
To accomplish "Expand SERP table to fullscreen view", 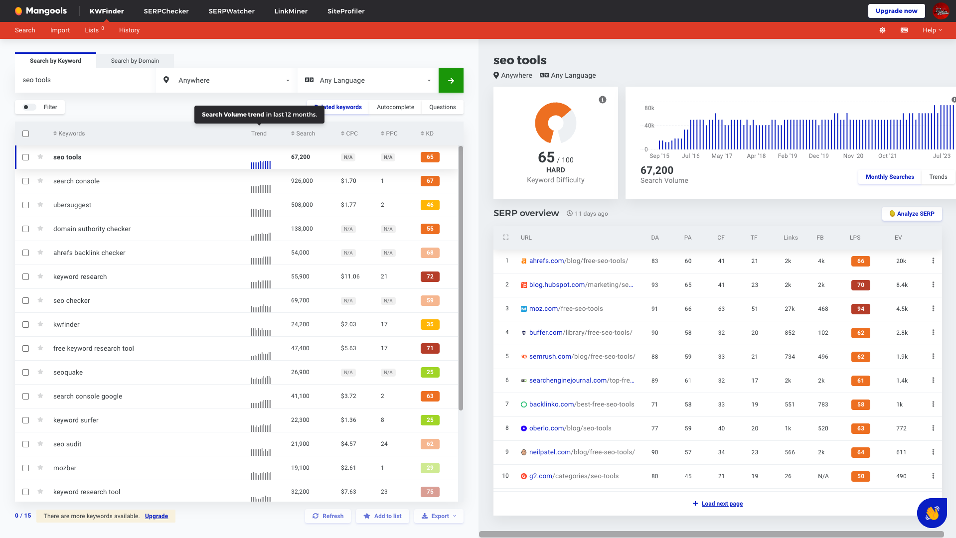I will coord(505,238).
